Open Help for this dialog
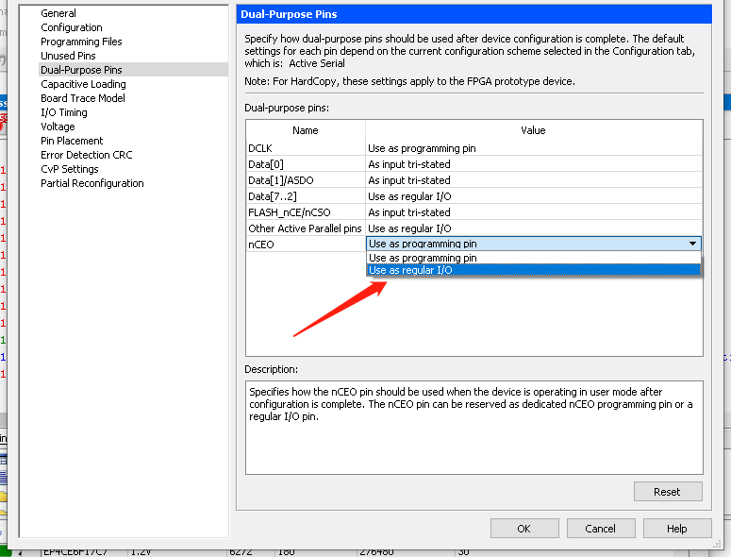Viewport: 731px width, 557px height. pyautogui.click(x=677, y=529)
